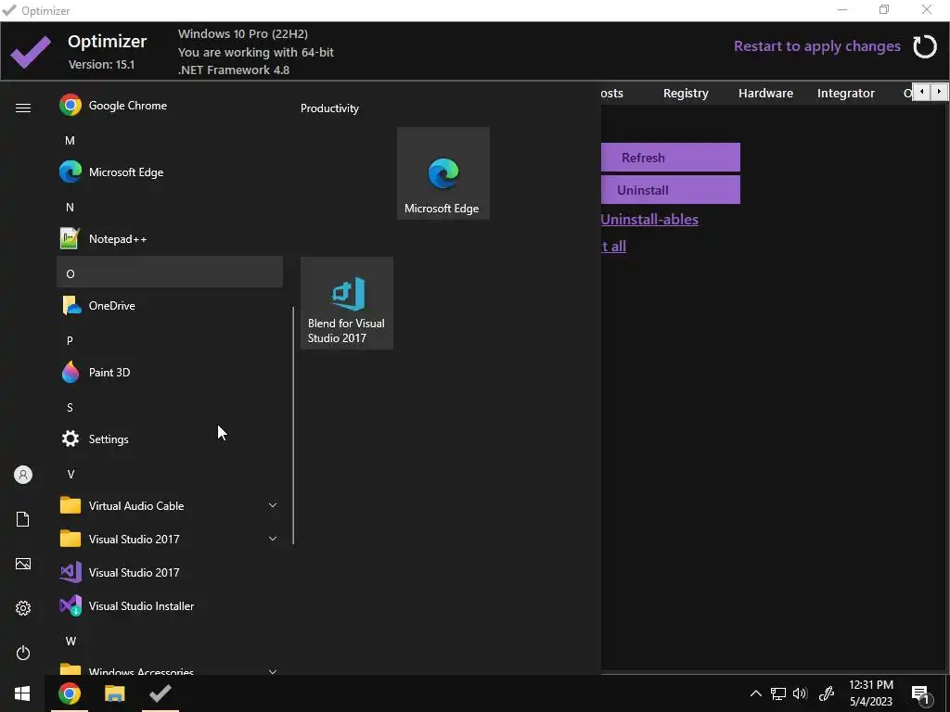Launch Paint 3D from the app list
The height and width of the screenshot is (712, 950).
tap(170, 372)
